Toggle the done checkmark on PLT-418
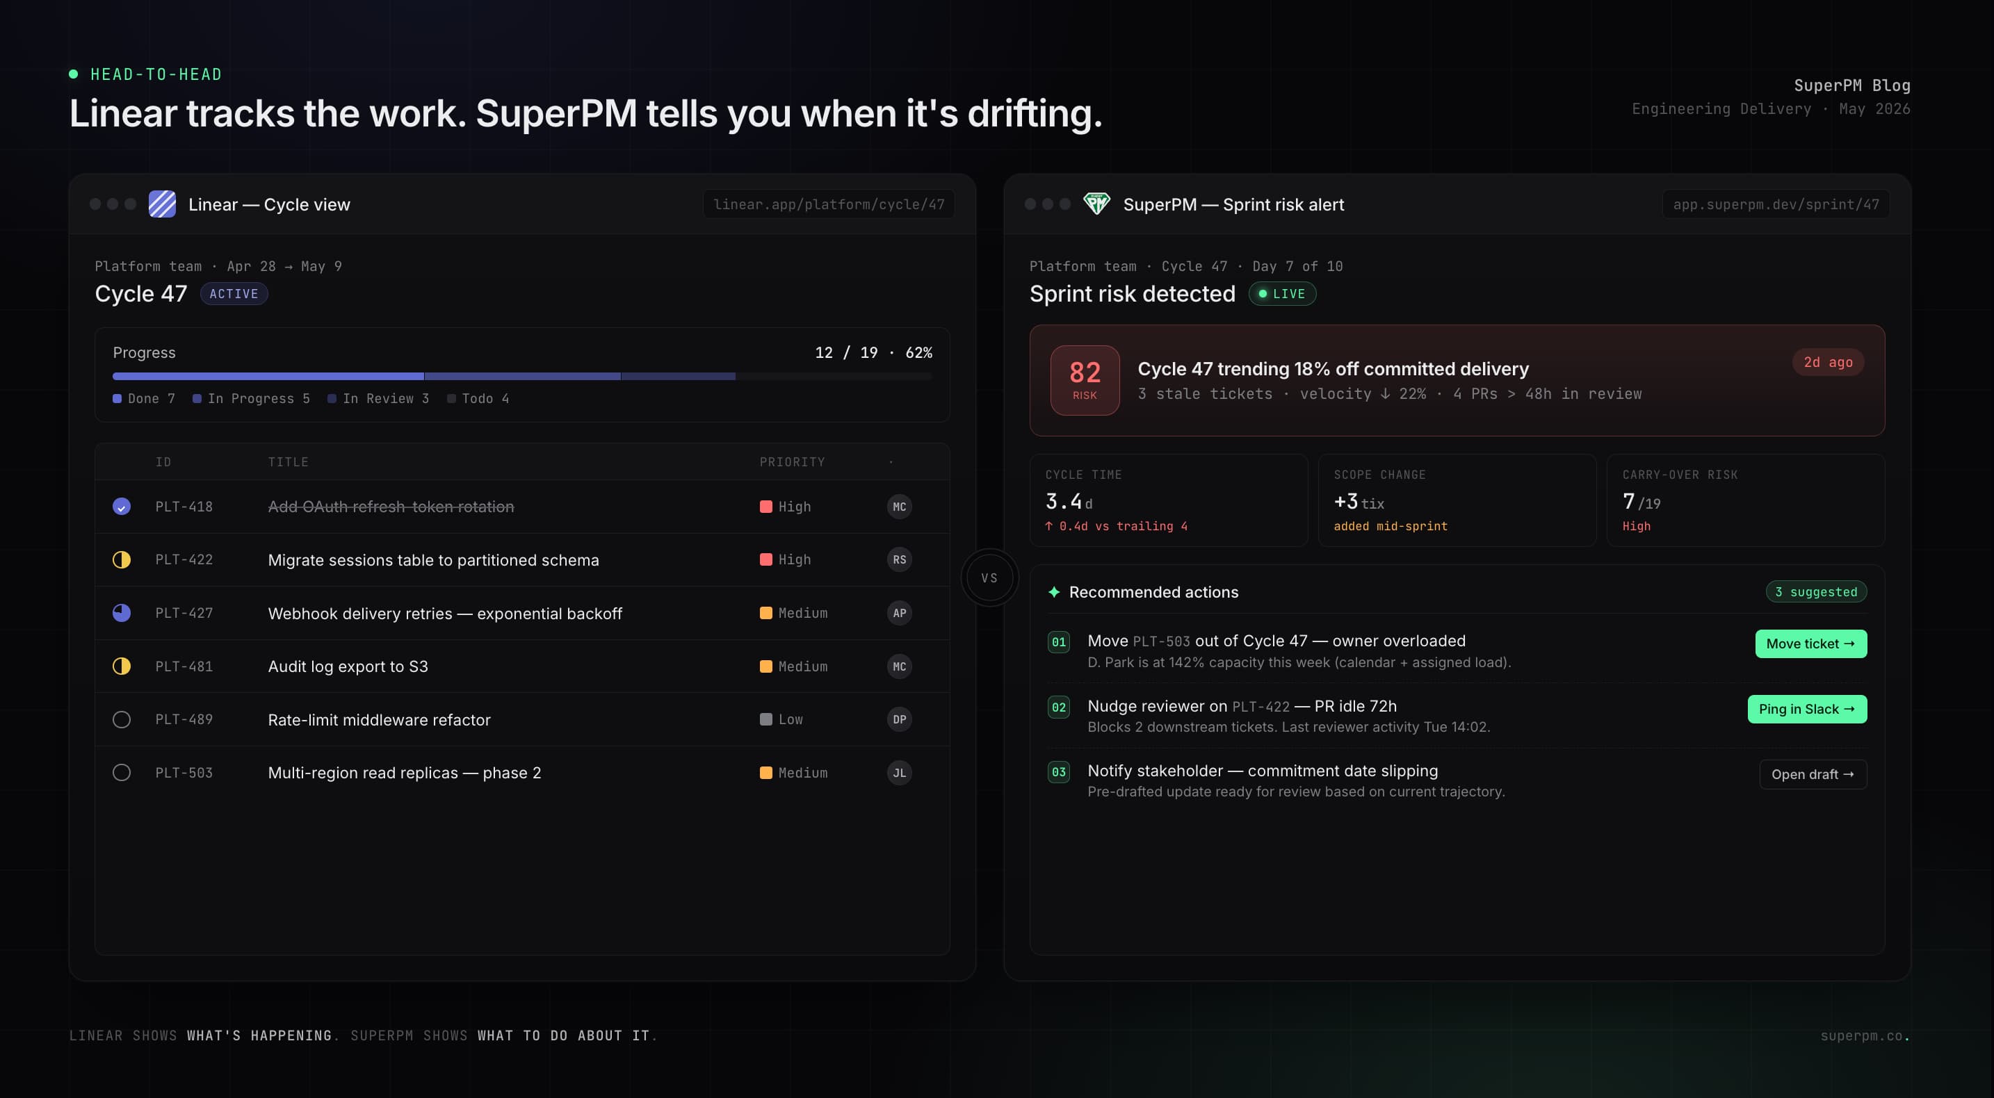This screenshot has width=1994, height=1098. point(122,507)
